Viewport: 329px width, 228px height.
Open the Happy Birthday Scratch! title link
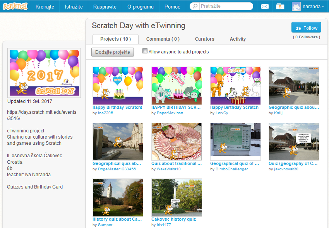[x=117, y=107]
